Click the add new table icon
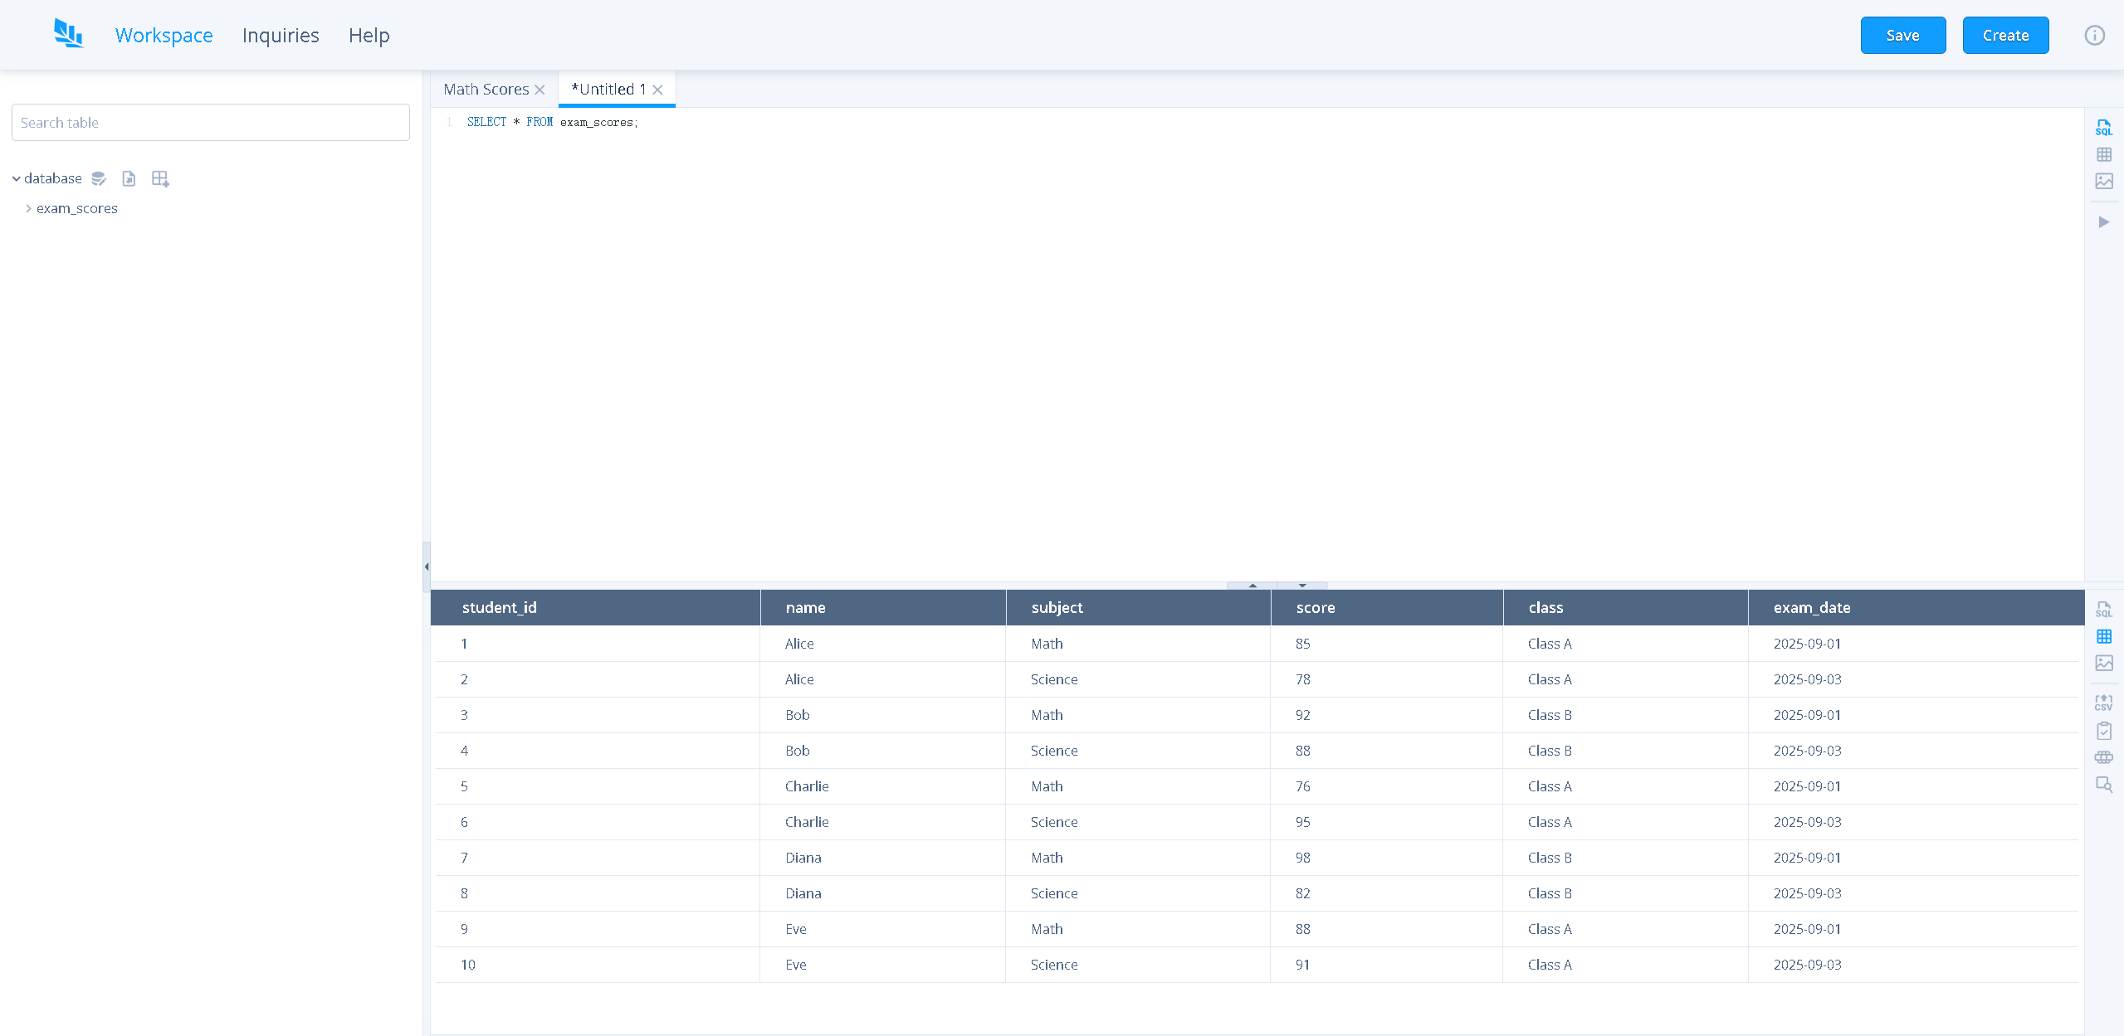This screenshot has width=2124, height=1036. (x=160, y=178)
